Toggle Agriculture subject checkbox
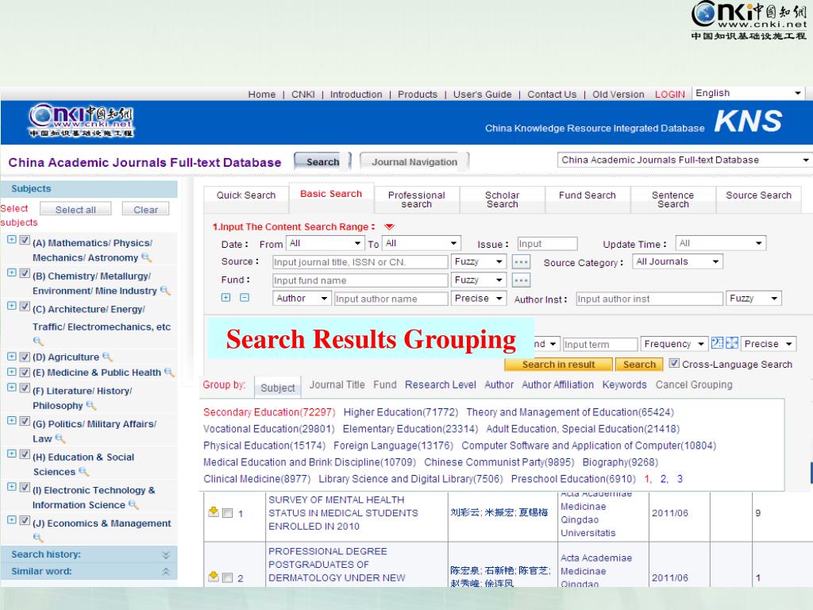 (25, 357)
